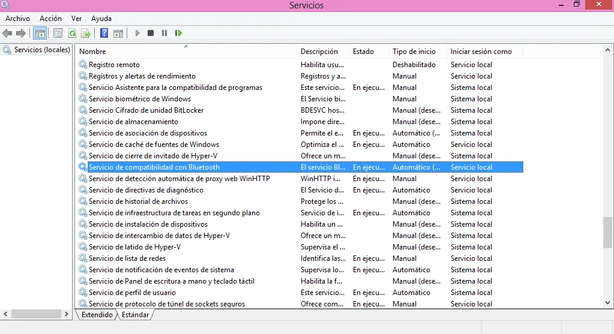Select Servicio de historial de archivos
This screenshot has width=614, height=334.
click(138, 201)
